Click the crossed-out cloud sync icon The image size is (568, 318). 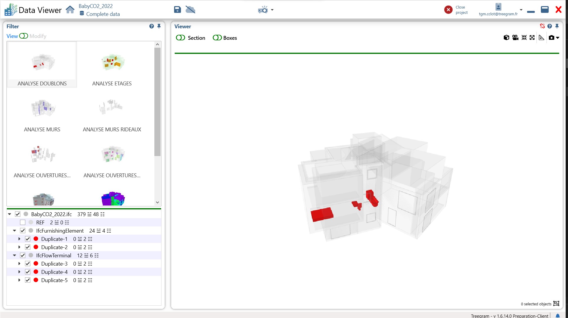[190, 10]
